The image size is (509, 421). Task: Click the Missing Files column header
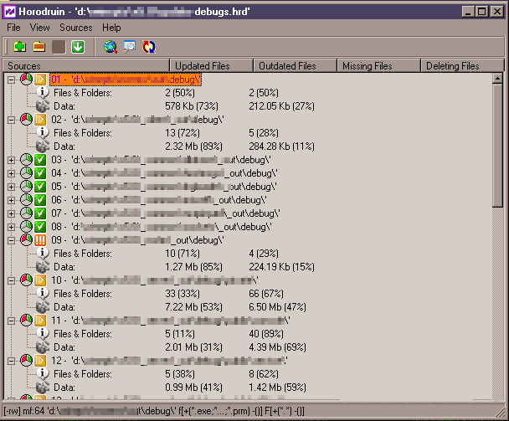click(x=378, y=65)
